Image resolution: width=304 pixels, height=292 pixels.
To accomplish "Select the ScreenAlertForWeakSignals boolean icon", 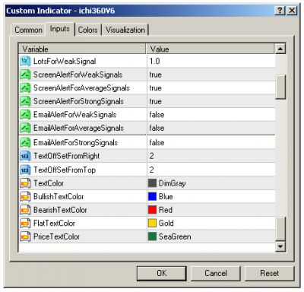I will coord(25,75).
